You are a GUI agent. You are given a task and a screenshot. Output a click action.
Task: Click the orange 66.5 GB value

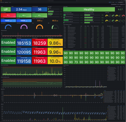coord(55,21)
